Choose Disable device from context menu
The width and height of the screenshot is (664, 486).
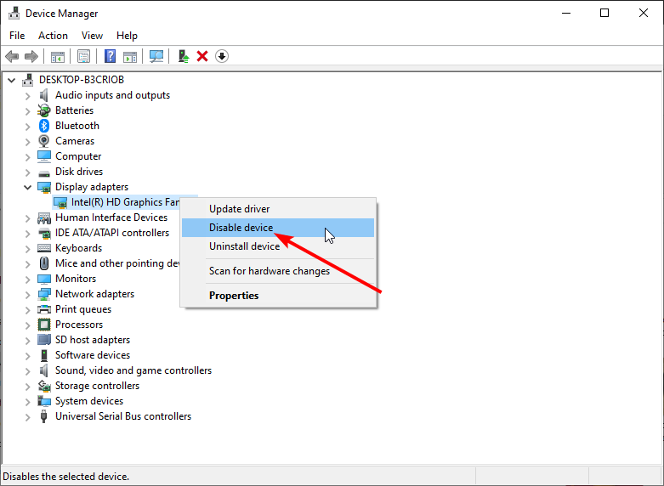[278, 228]
